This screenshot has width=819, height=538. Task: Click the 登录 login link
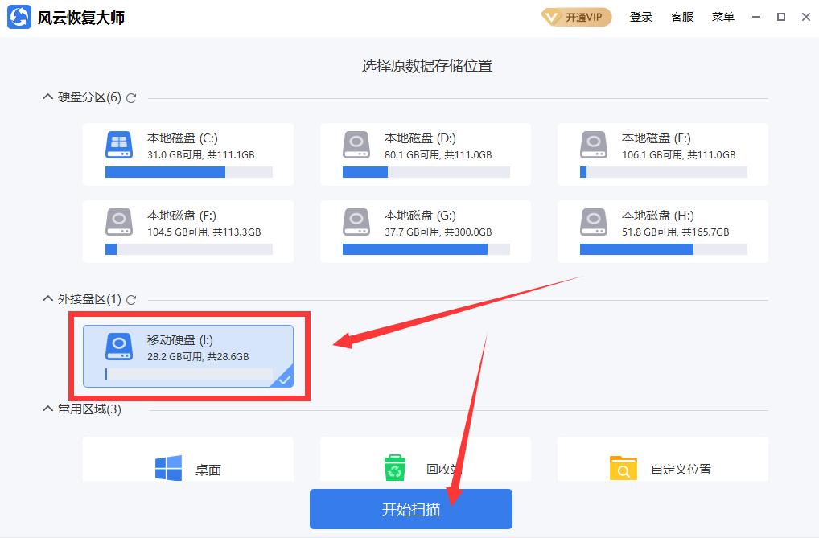point(641,16)
